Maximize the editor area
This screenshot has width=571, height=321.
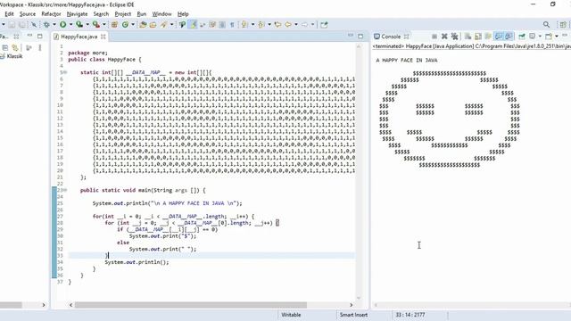tap(360, 36)
